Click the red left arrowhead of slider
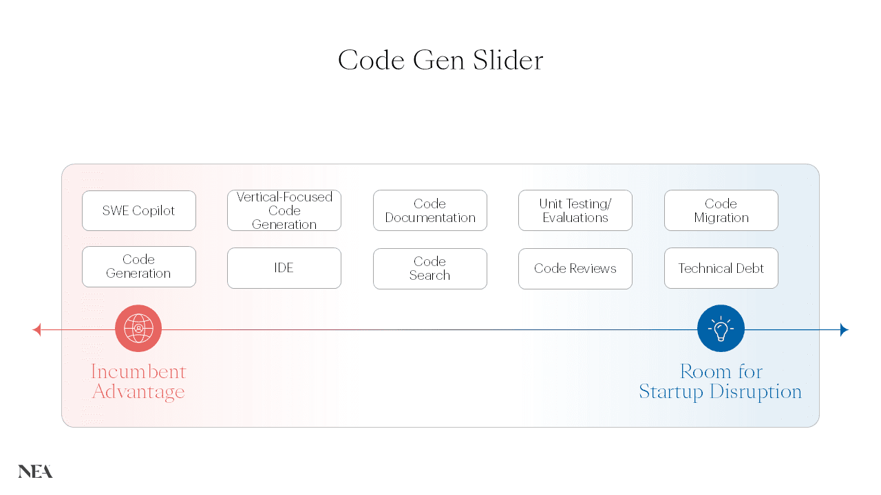 click(x=37, y=330)
